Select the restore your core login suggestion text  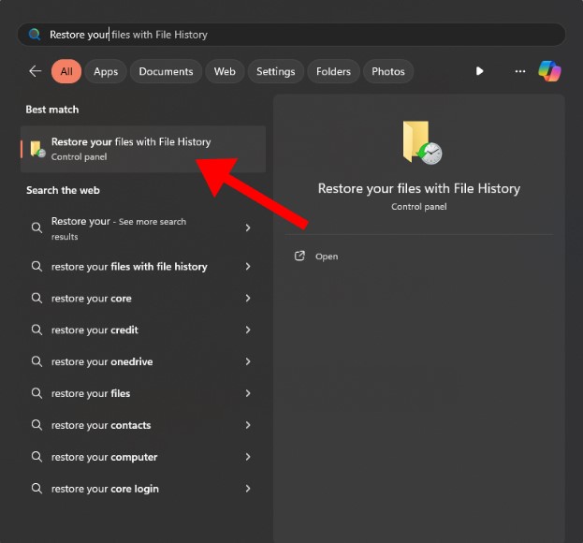pyautogui.click(x=105, y=489)
